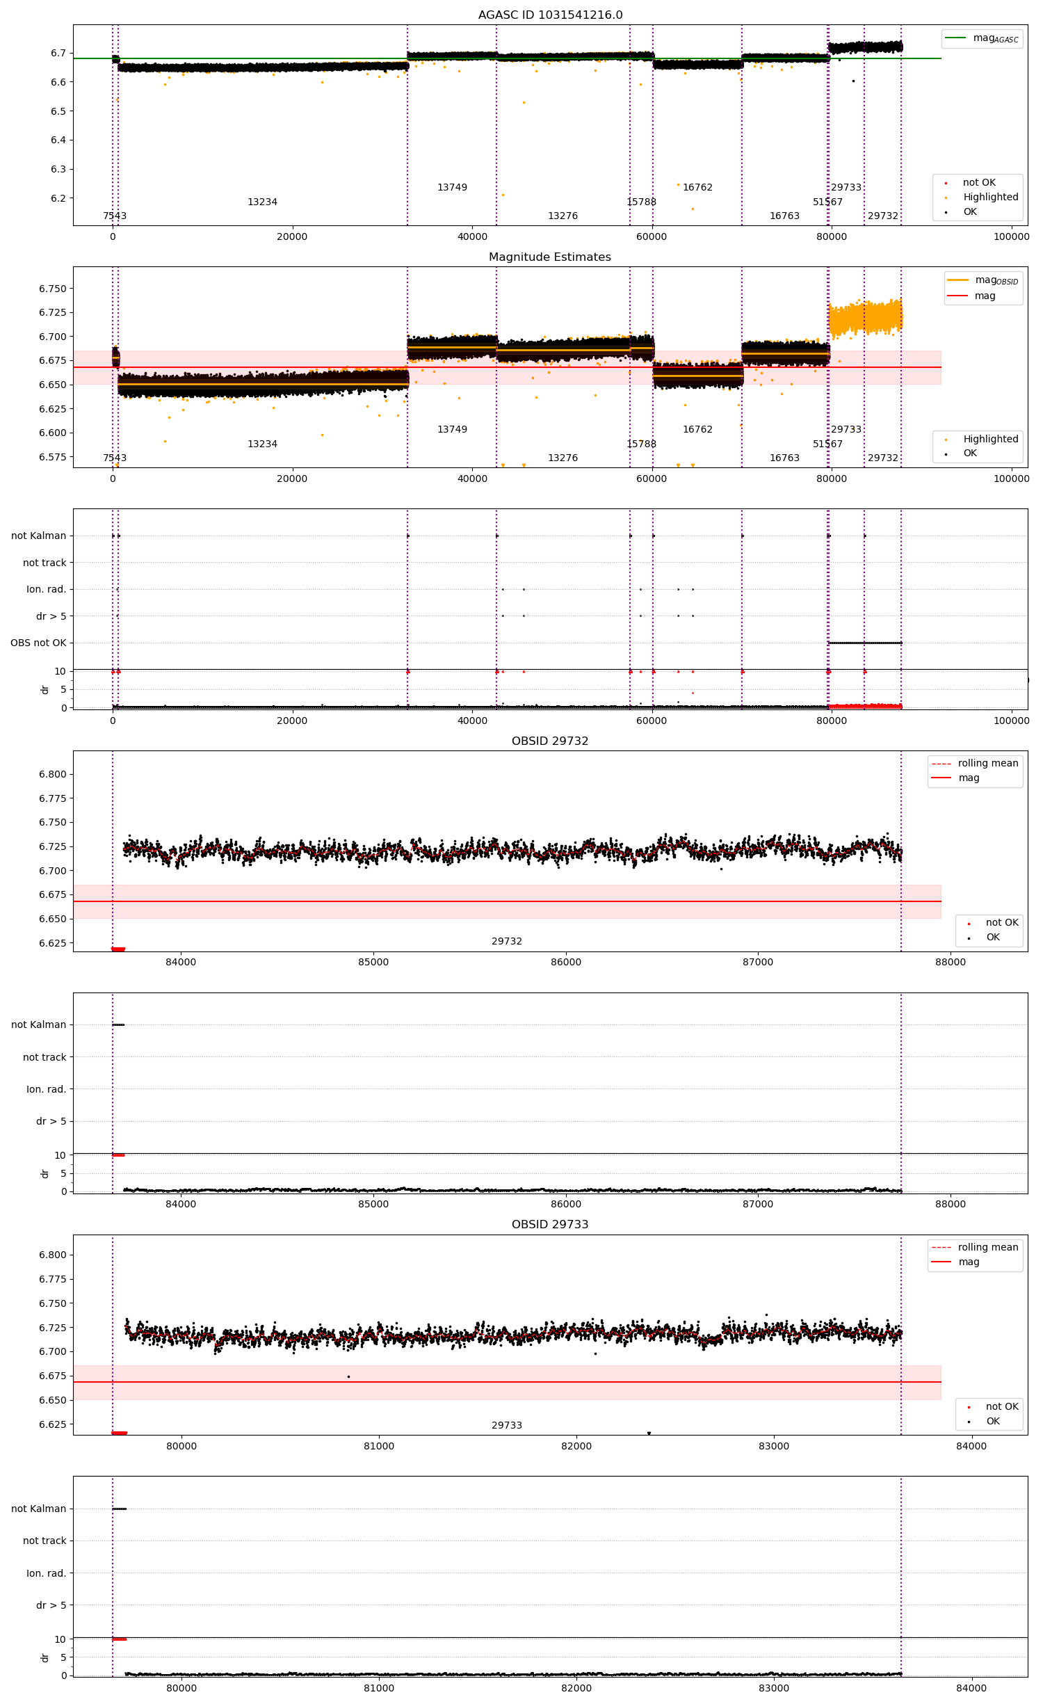
Task: Click the '81000' x-tick under the OBSID 29733 plot
Action: (x=379, y=1445)
